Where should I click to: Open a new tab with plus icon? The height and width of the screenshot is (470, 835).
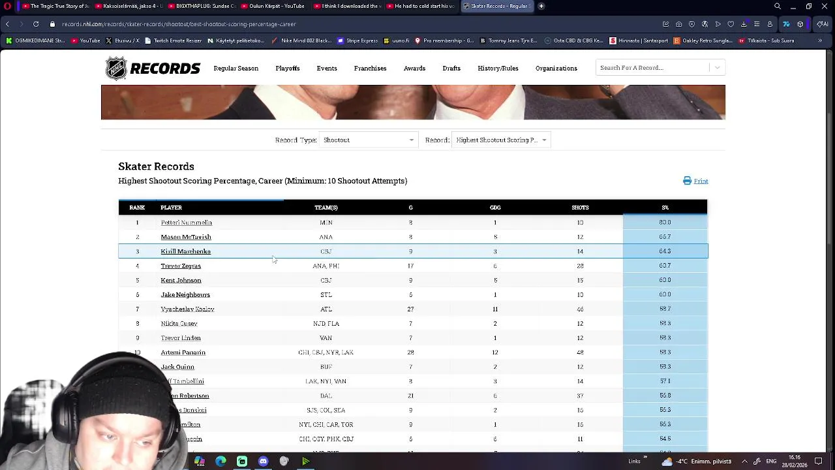click(x=541, y=6)
